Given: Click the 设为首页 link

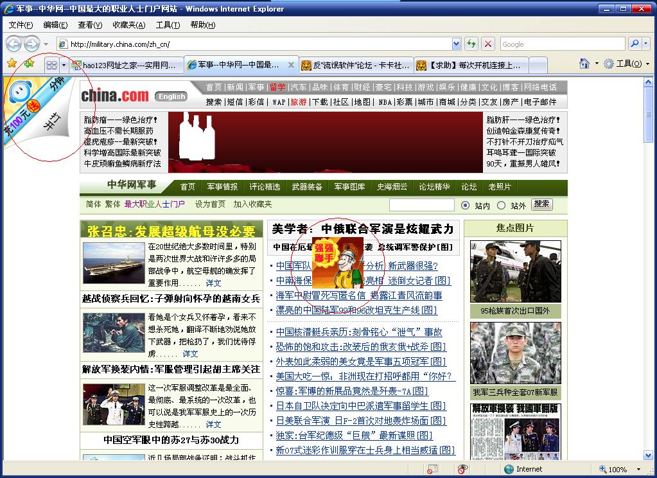Looking at the screenshot, I should tap(210, 204).
